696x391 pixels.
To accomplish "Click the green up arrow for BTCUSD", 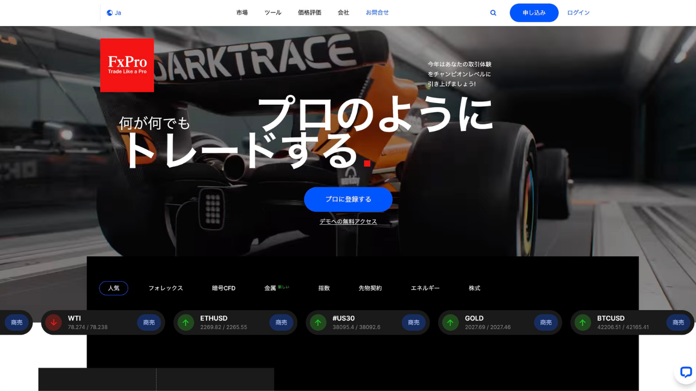I will coord(582,323).
